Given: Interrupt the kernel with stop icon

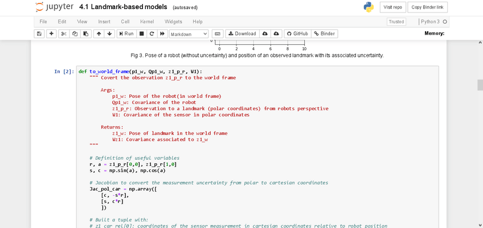Looking at the screenshot, I should (142, 34).
